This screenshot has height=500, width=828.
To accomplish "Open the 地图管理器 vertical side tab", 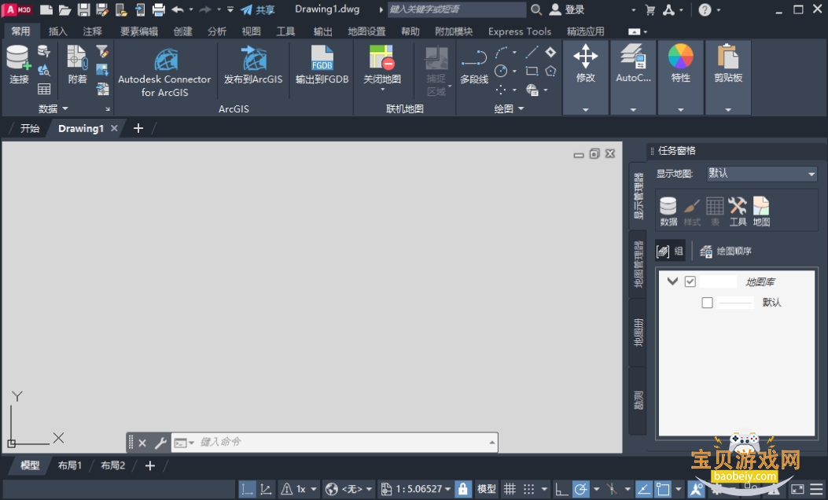I will [x=638, y=264].
